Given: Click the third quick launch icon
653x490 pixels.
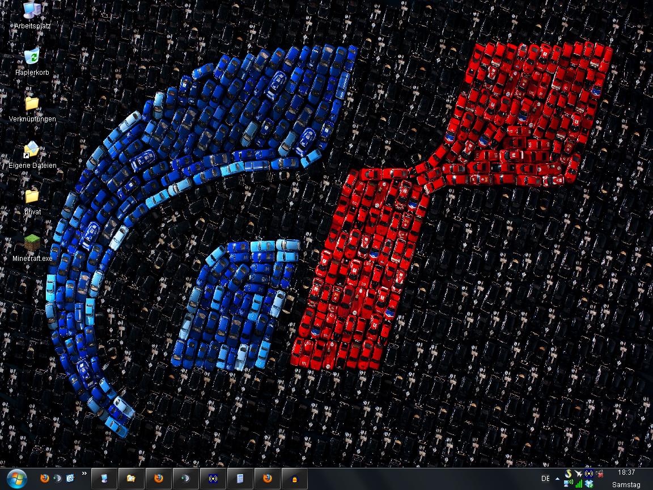Looking at the screenshot, I should click(x=70, y=479).
